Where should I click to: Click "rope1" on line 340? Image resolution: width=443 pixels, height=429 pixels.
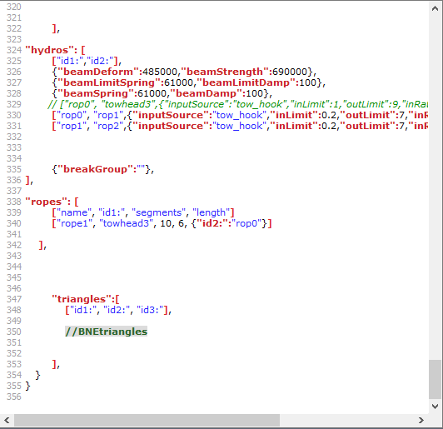[74, 223]
